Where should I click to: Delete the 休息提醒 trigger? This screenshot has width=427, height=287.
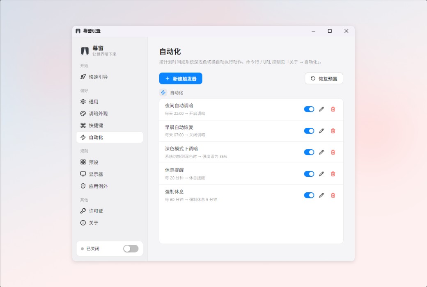tap(333, 174)
